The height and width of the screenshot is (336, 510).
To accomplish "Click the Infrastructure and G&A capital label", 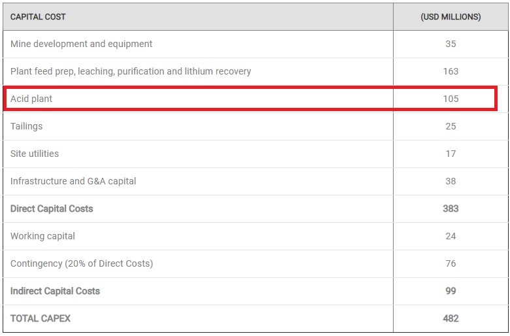I will 73,181.
